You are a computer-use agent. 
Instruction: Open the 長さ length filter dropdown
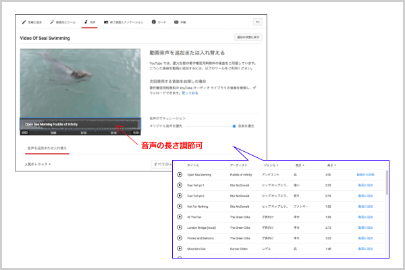pos(331,165)
